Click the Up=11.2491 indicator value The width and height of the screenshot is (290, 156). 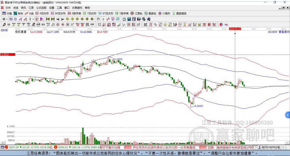coord(53,32)
